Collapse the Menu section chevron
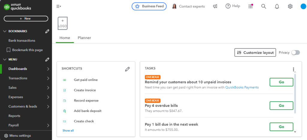Image resolution: width=307 pixels, height=140 pixels. tap(5, 59)
